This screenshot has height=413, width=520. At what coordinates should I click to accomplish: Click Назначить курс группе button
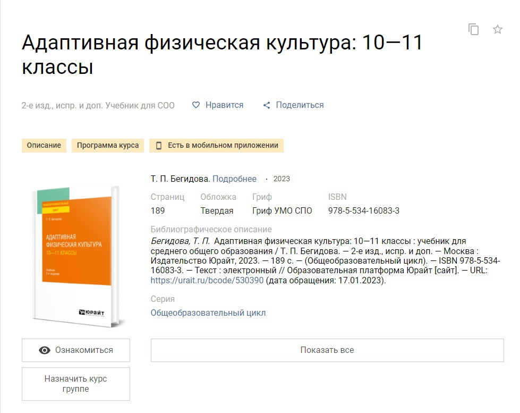76,384
